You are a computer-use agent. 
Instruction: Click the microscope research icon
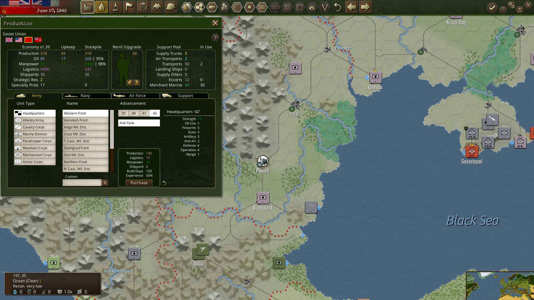tap(115, 7)
